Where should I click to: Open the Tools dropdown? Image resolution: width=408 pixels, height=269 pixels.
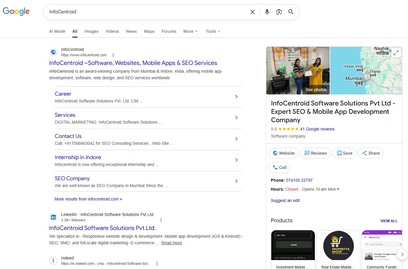213,31
